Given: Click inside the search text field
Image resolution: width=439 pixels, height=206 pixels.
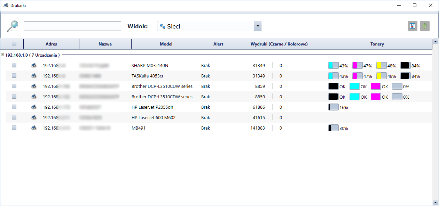Looking at the screenshot, I should 72,26.
